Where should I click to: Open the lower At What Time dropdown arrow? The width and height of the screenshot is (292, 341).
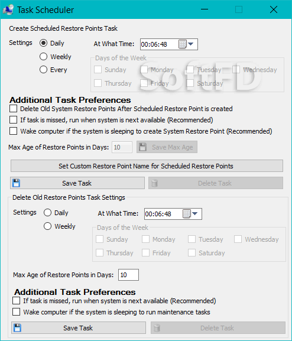195,214
